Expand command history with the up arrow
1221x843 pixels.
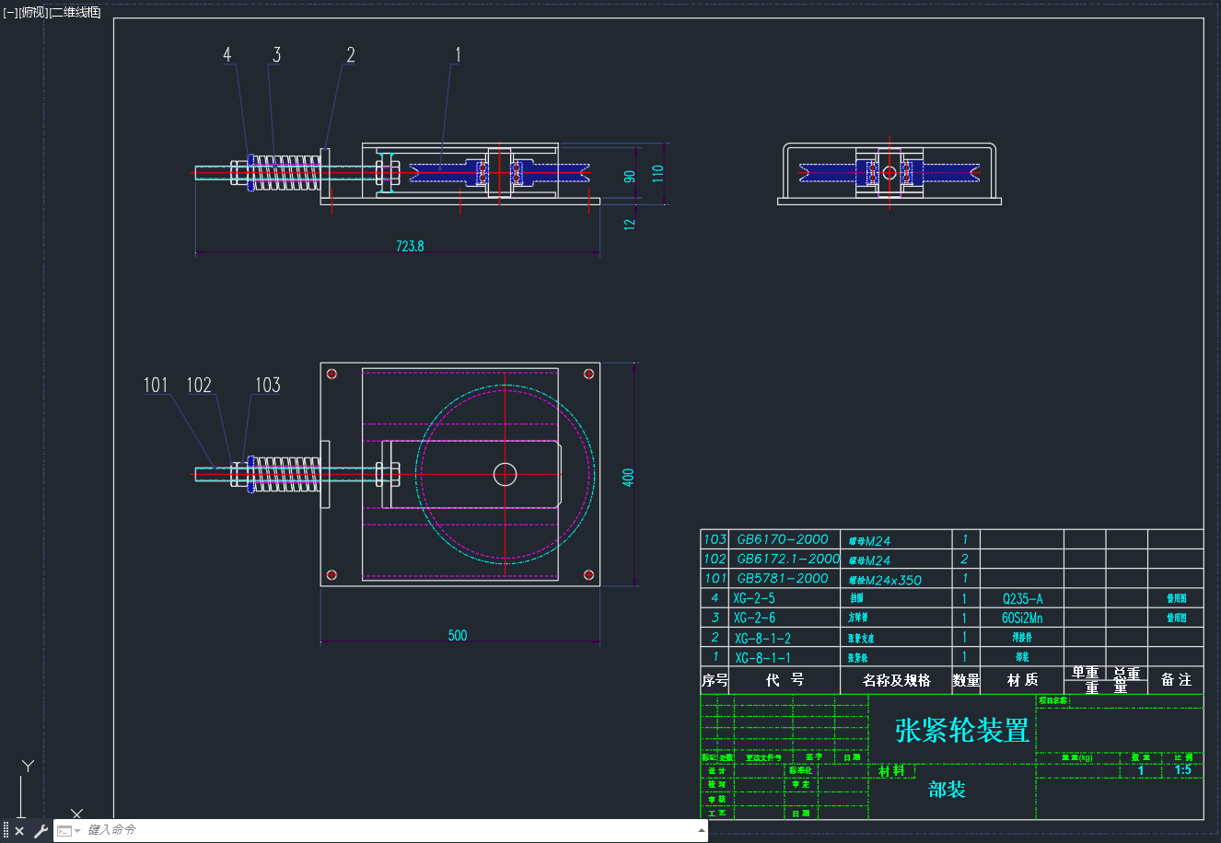(702, 831)
